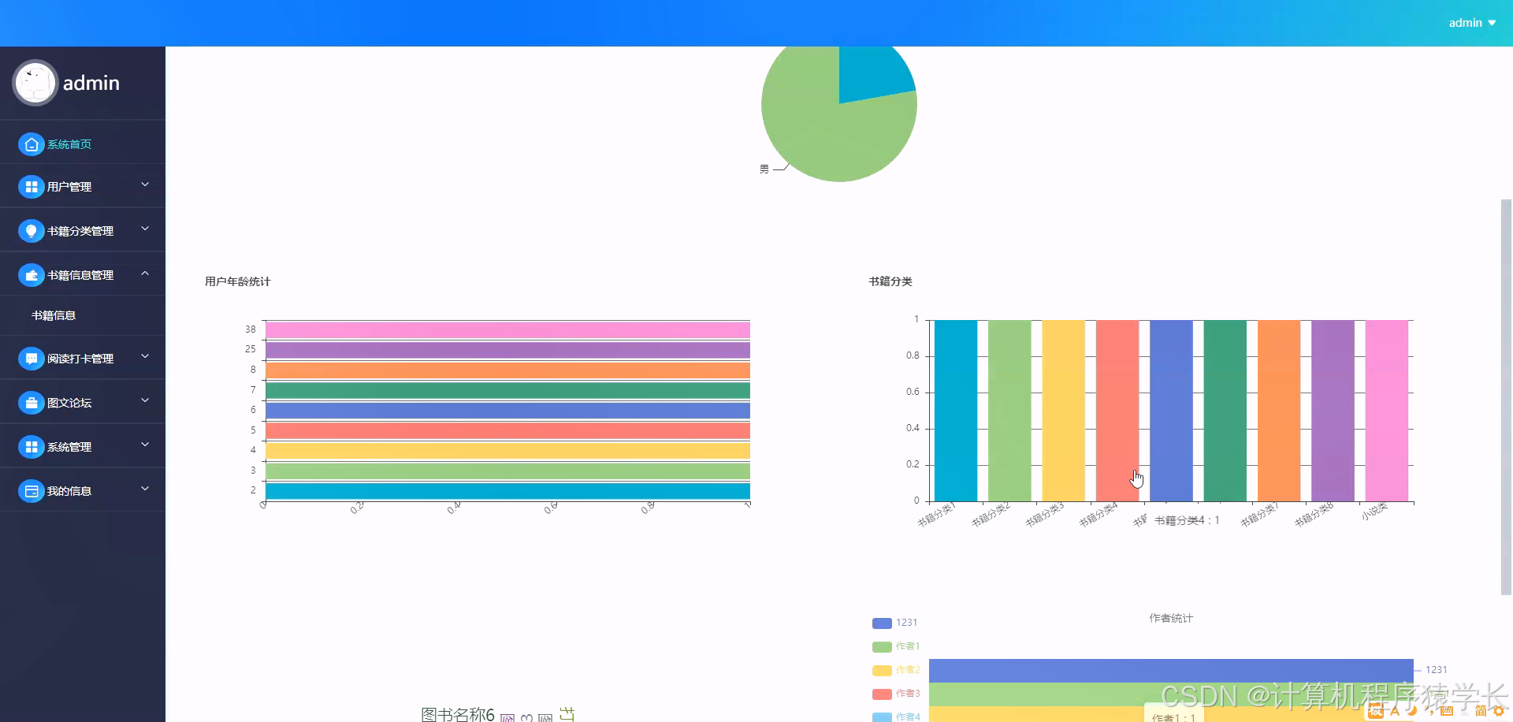The image size is (1513, 722).
Task: Open the 用户管理 menu item
Action: [x=83, y=187]
